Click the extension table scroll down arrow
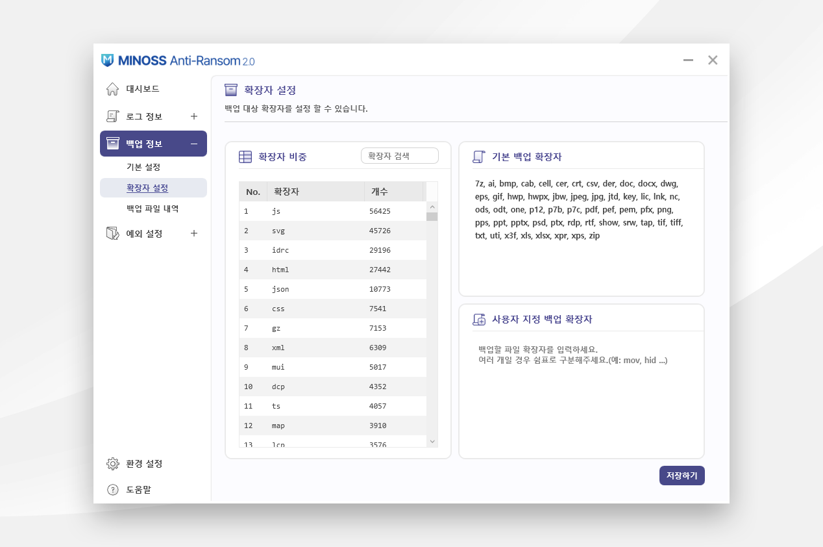The height and width of the screenshot is (547, 823). tap(432, 441)
